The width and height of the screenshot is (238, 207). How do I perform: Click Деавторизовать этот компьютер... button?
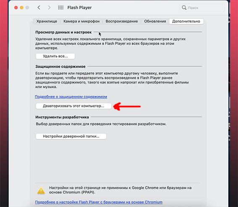(73, 106)
